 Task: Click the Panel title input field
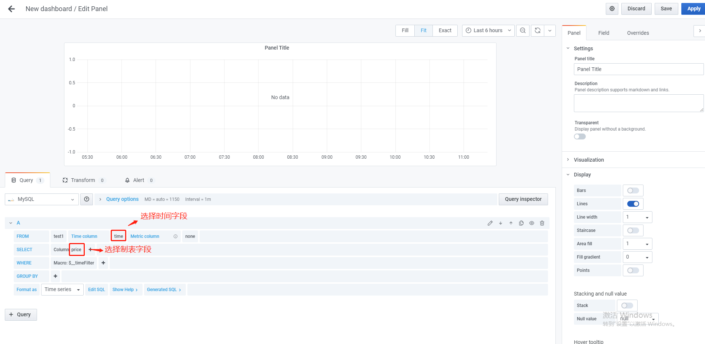tap(639, 69)
